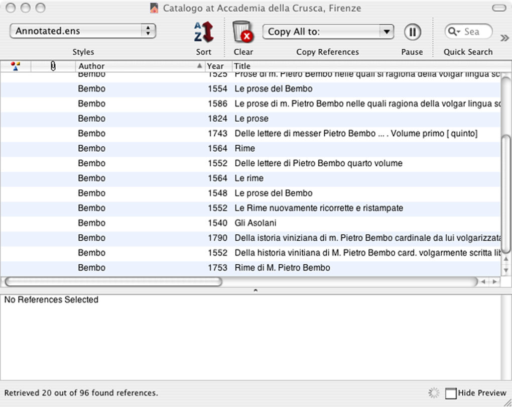Click the paperclip attachment column header
512x407 pixels.
pyautogui.click(x=53, y=66)
